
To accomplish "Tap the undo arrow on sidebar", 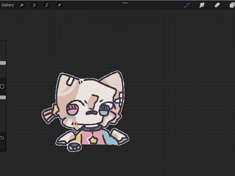I will pos(2,138).
